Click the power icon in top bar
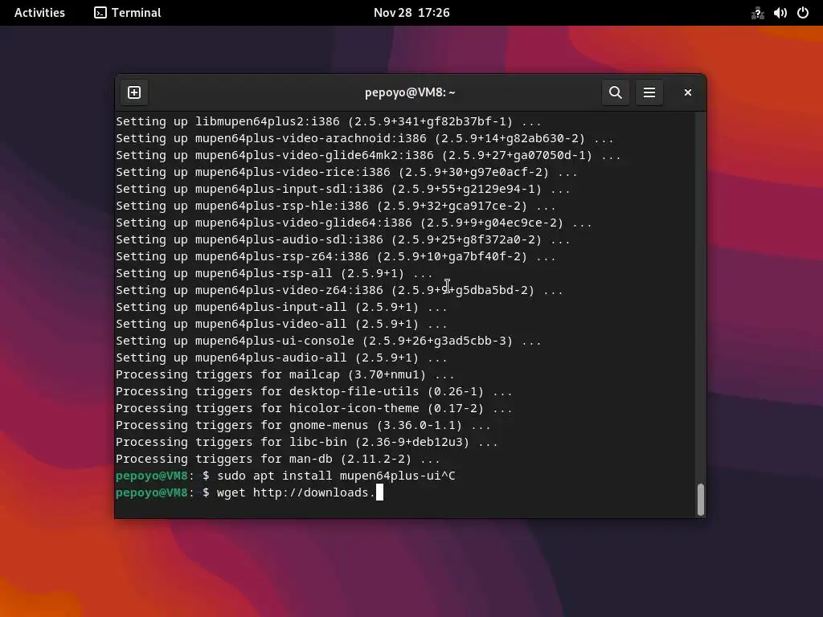823x617 pixels. 803,13
